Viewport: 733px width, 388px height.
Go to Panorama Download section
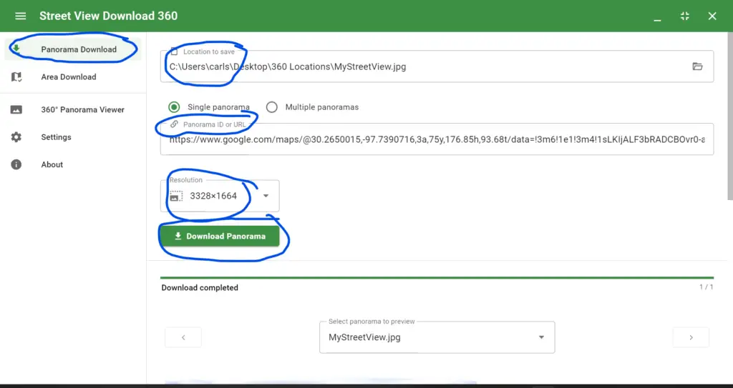[72, 49]
